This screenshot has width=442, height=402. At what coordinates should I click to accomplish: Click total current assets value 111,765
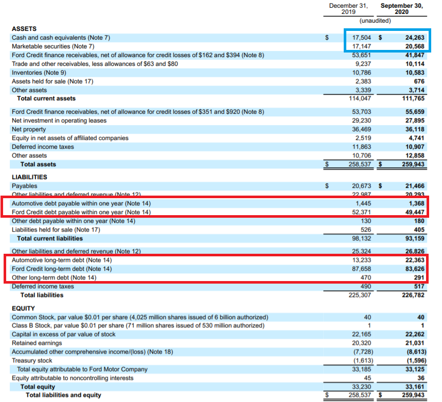click(x=413, y=98)
